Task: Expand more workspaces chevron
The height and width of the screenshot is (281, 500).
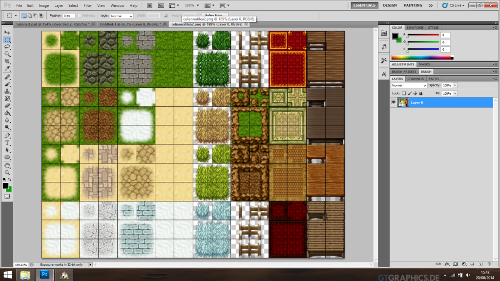Action: click(x=431, y=5)
